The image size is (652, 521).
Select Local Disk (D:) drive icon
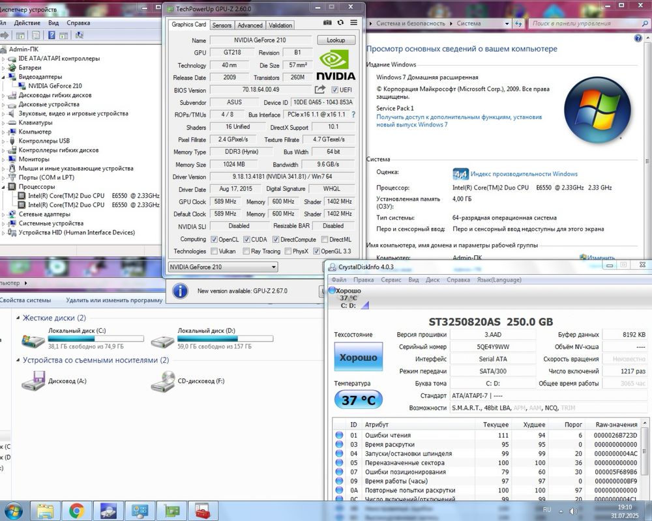click(162, 341)
